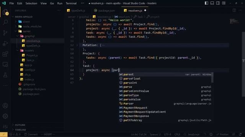Open the Accounts menu icon
The height and width of the screenshot is (137, 245).
(x=5, y=106)
